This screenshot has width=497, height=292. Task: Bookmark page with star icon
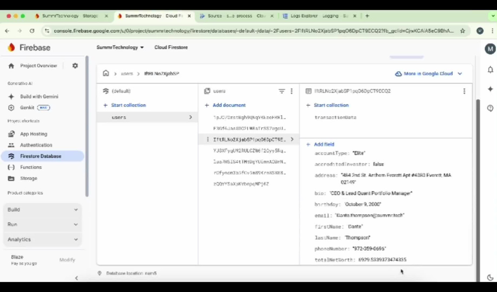(463, 31)
